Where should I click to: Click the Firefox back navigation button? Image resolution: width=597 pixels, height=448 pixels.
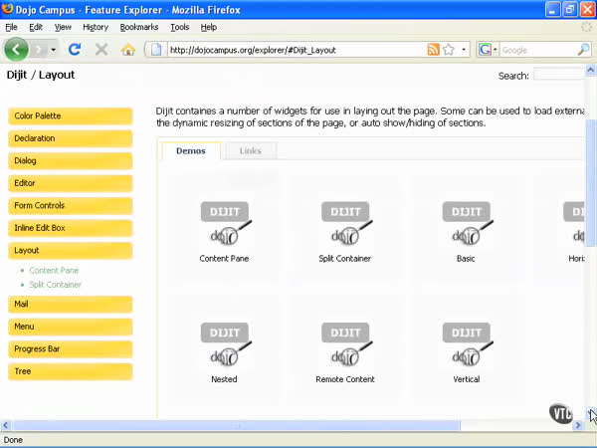16,49
